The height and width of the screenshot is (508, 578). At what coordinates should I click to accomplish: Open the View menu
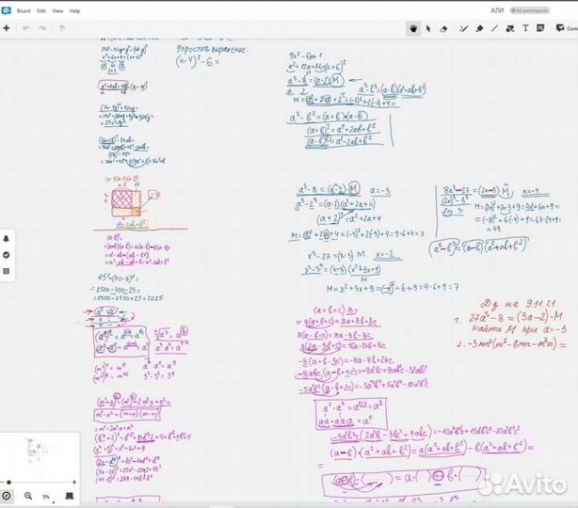pyautogui.click(x=57, y=10)
